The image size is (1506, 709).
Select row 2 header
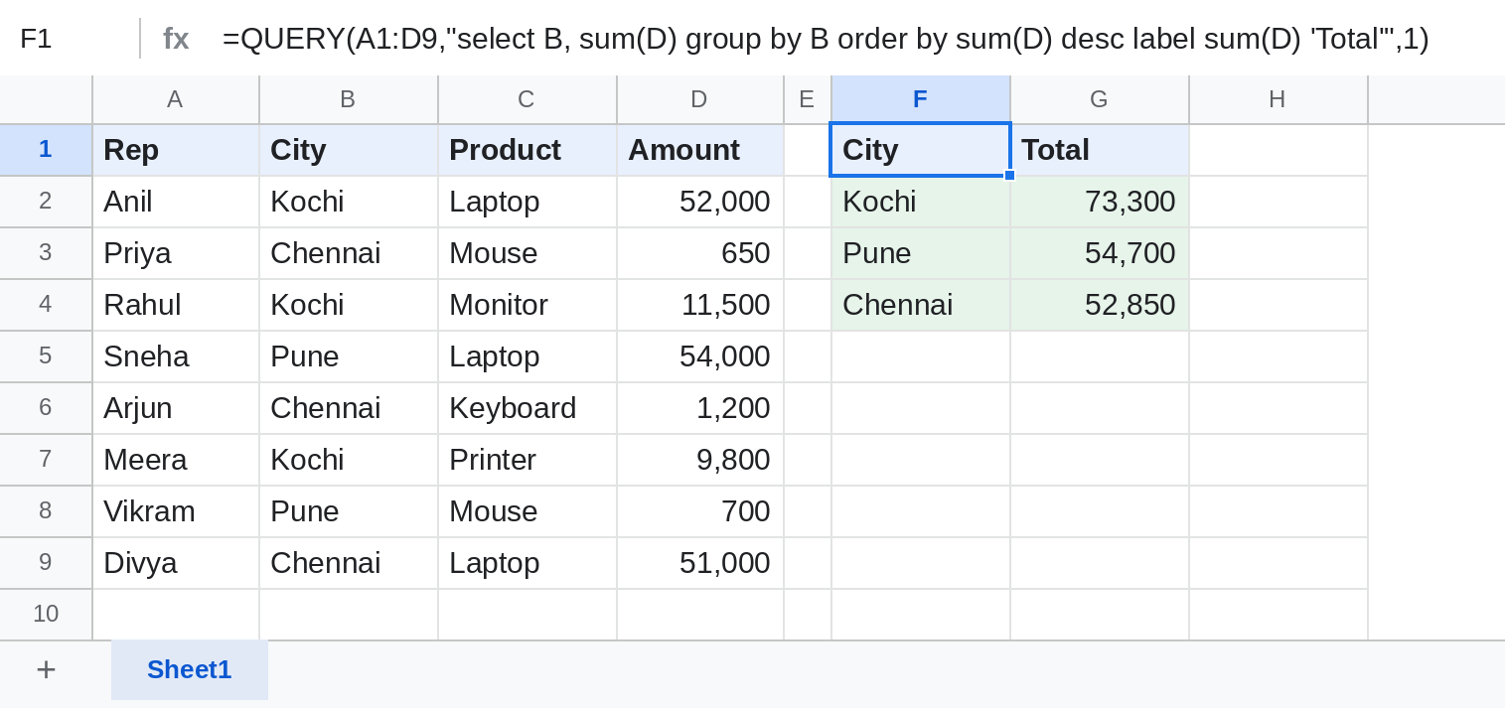(46, 202)
